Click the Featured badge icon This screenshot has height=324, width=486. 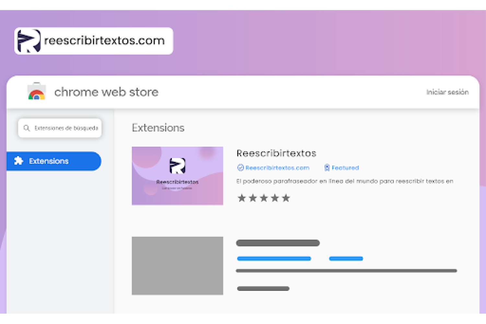327,168
